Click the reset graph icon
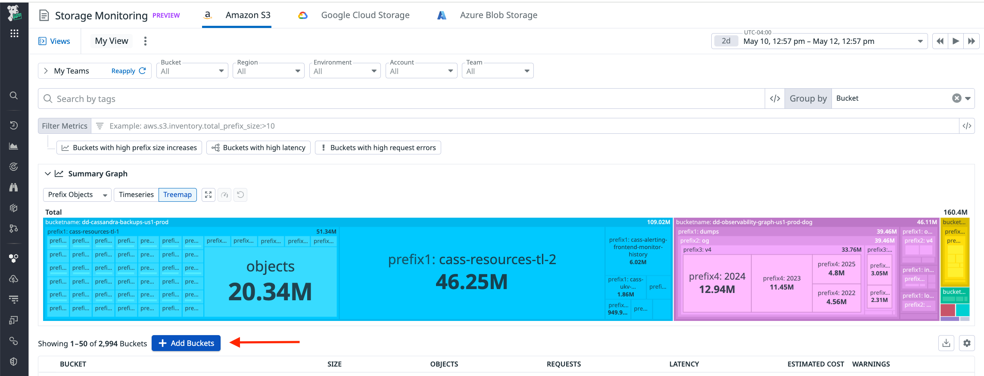This screenshot has width=984, height=376. [x=240, y=195]
